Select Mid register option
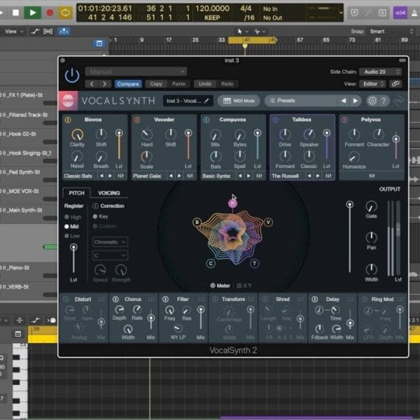420x420 pixels. coord(72,226)
